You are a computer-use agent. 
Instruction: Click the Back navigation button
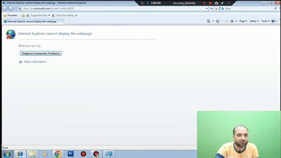coord(5,8)
